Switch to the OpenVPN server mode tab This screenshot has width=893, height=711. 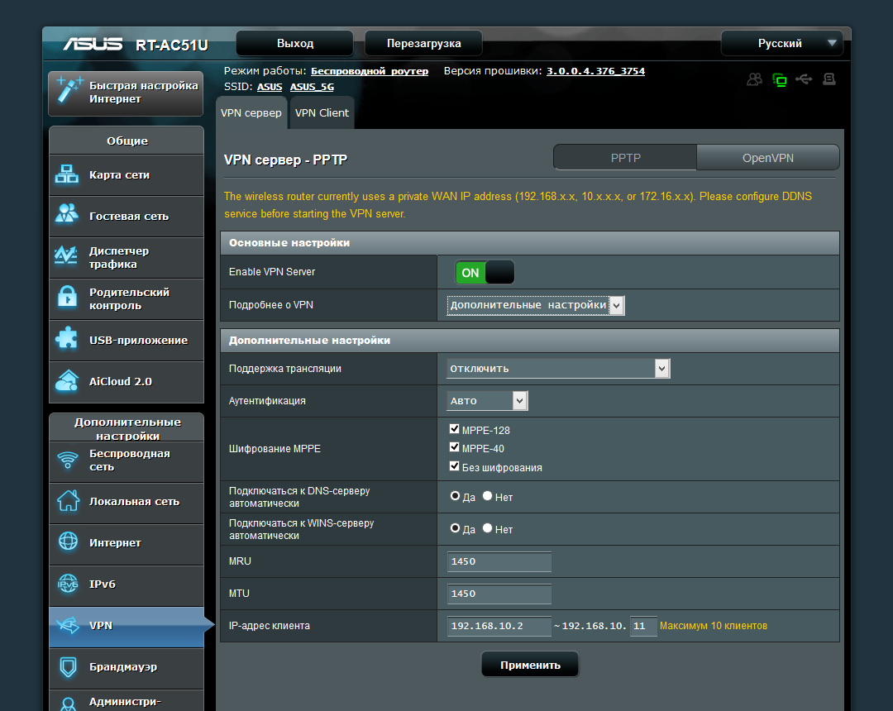(767, 158)
